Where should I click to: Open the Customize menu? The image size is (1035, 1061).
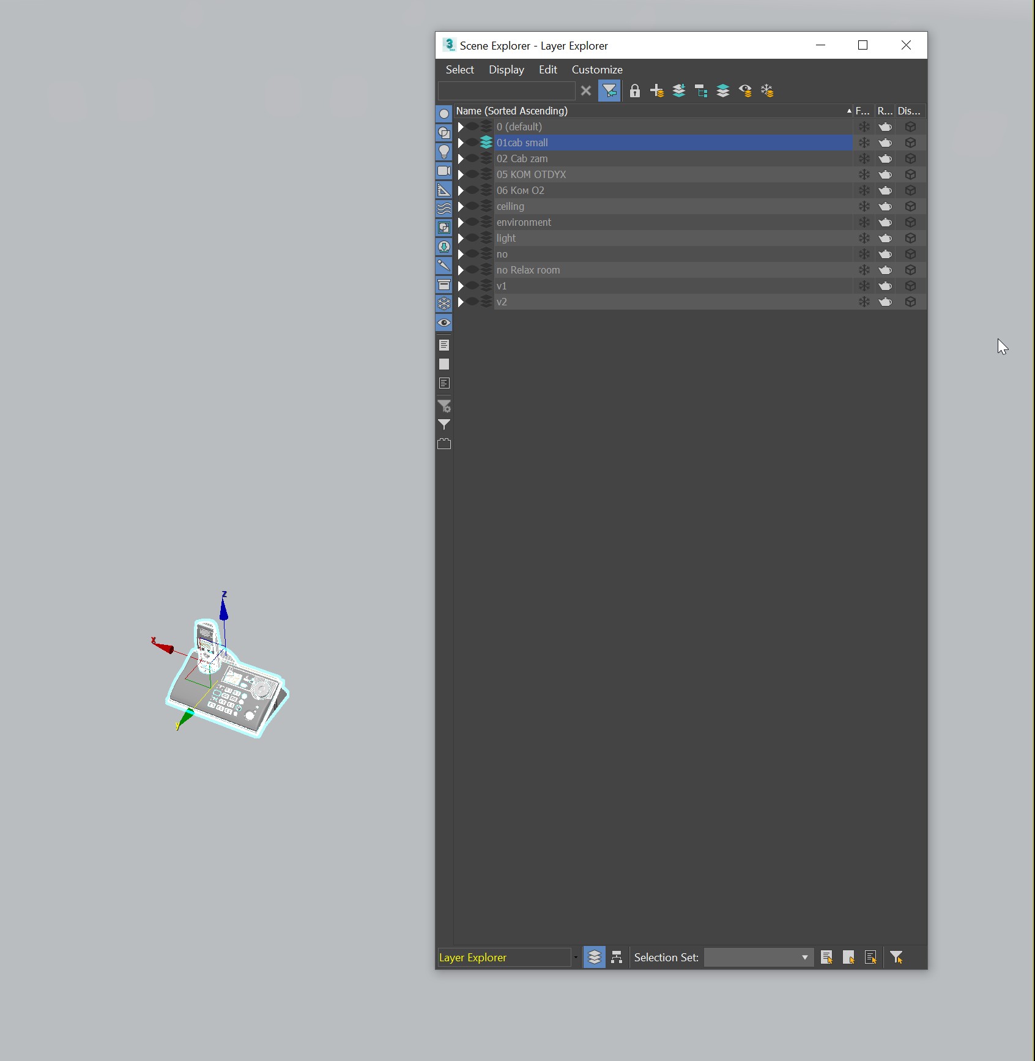click(x=597, y=70)
